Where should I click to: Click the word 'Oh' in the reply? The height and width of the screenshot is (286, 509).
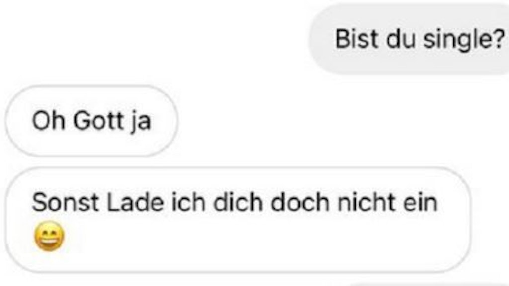click(48, 121)
